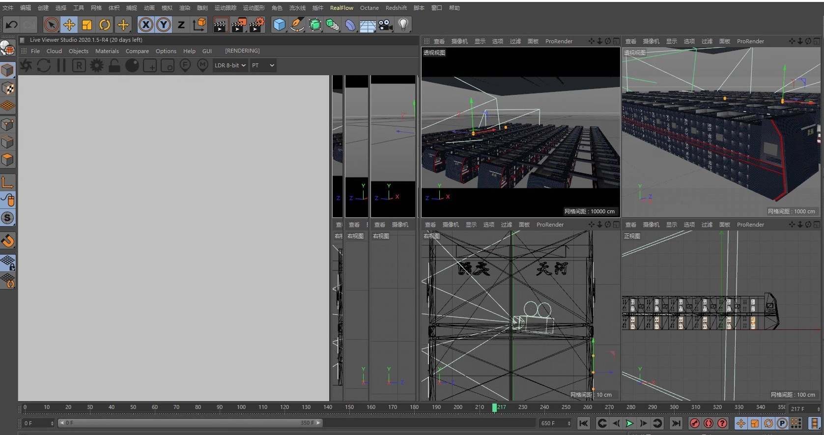Add a Floor environment object

tap(368, 25)
